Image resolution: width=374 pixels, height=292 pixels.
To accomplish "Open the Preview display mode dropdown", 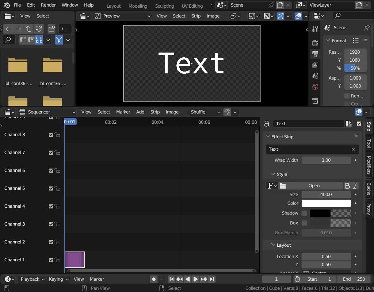I will tap(123, 16).
